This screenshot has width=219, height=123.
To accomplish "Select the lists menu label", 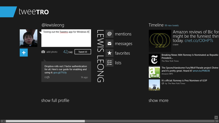I will pos(118,63).
